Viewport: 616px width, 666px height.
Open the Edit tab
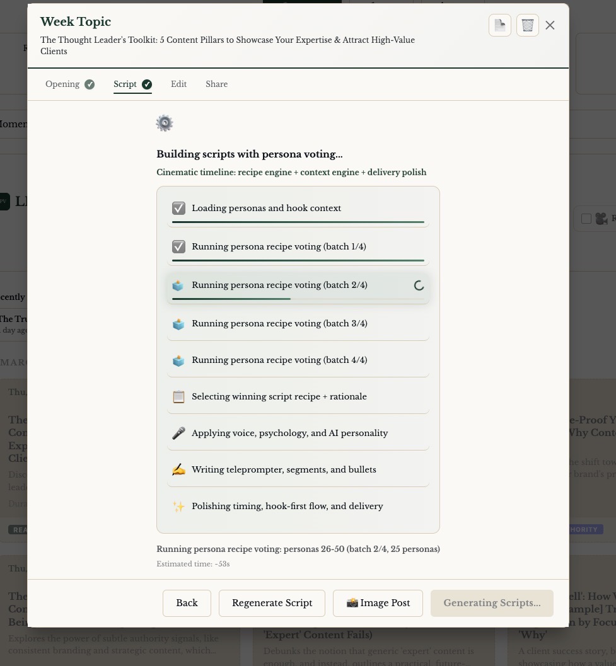(x=178, y=84)
